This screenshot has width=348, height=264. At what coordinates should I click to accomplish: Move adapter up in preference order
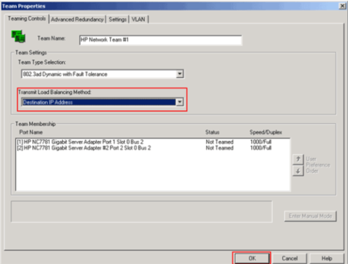click(298, 159)
